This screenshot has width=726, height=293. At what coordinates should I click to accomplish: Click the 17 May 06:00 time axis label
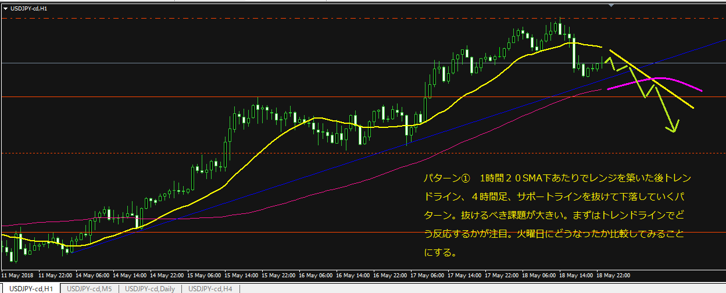[427, 275]
